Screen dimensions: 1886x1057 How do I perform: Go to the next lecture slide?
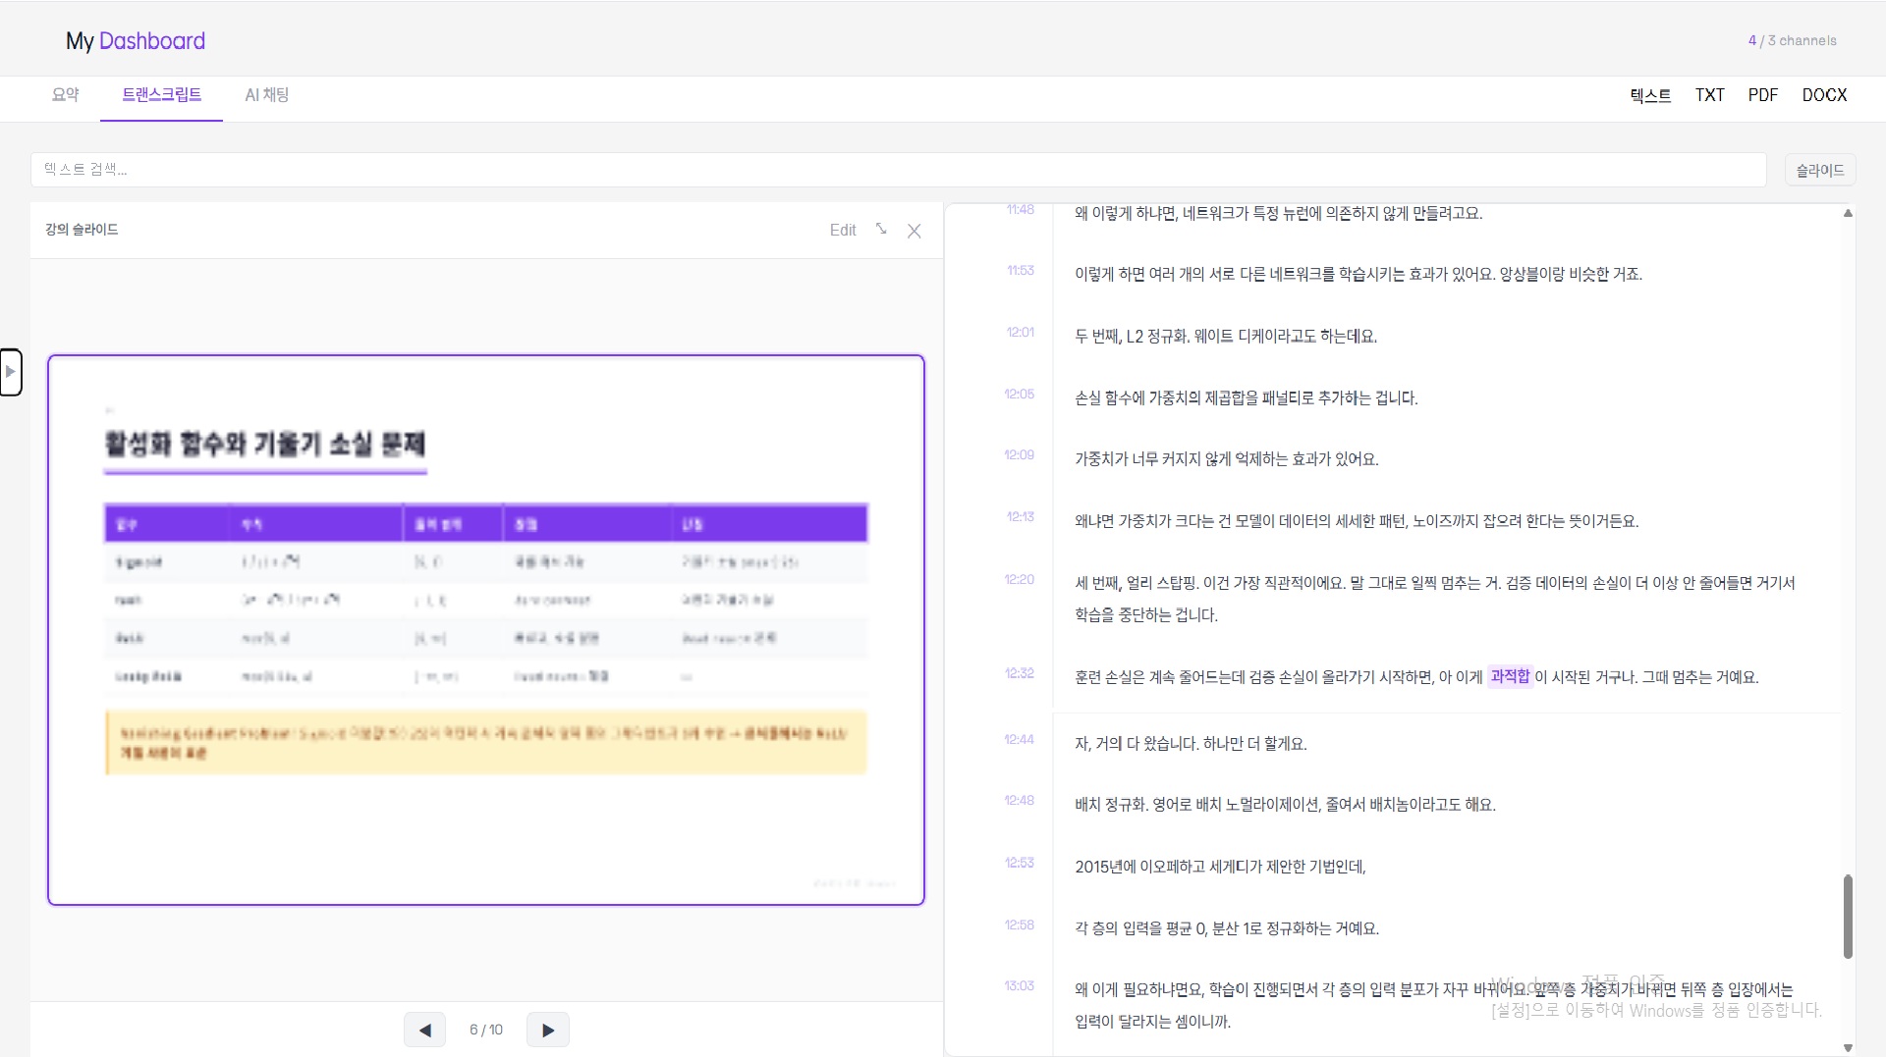[x=547, y=1030]
